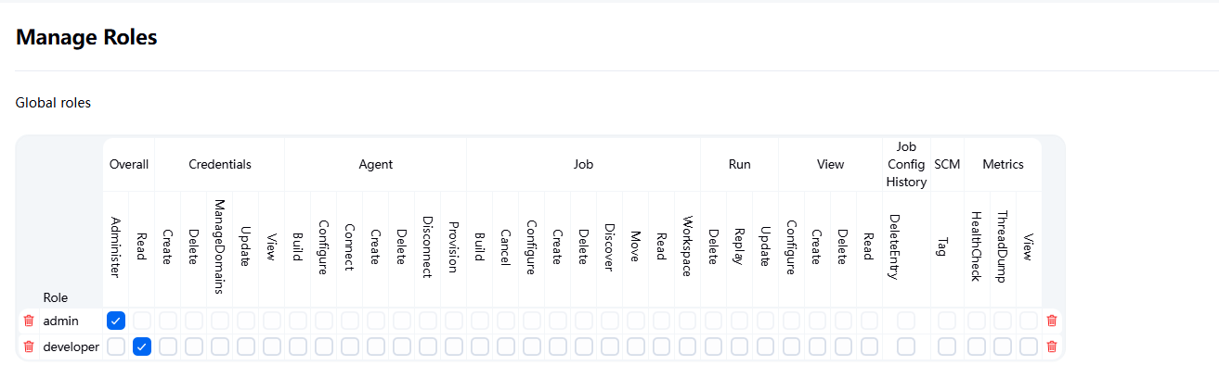Enable Credentials ManageDomains for admin role
Viewport: 1219px width, 378px height.
[220, 321]
